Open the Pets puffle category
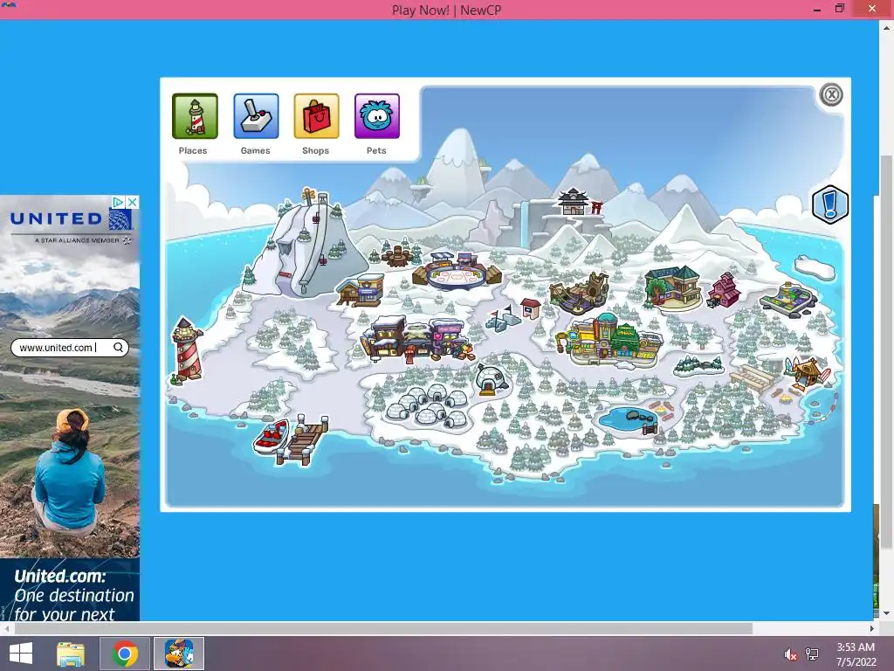 (x=377, y=116)
